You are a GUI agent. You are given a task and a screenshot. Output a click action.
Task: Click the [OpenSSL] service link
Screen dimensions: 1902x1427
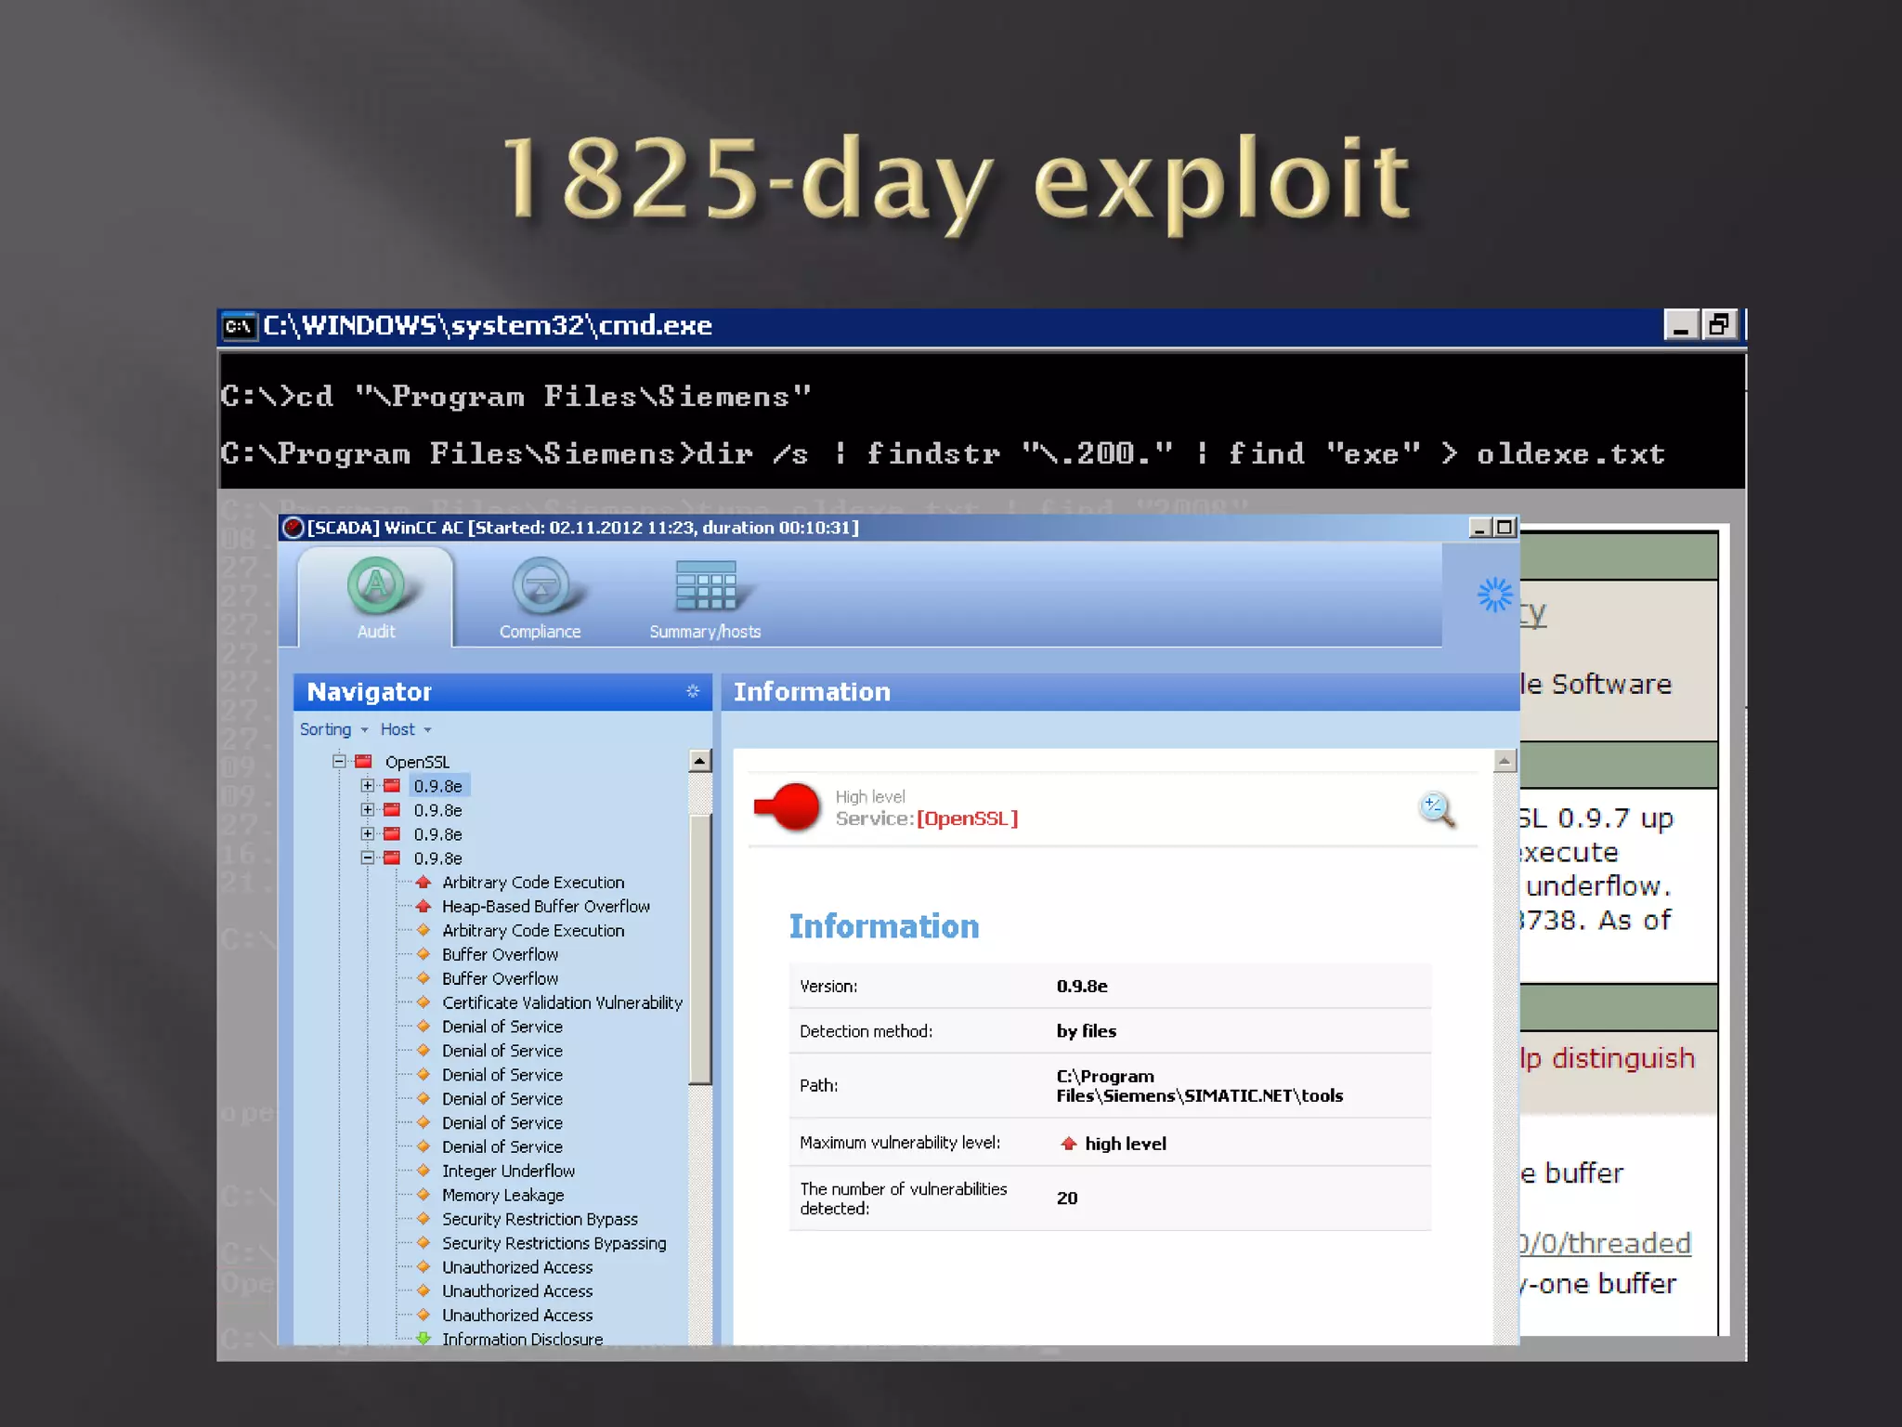pyautogui.click(x=967, y=818)
